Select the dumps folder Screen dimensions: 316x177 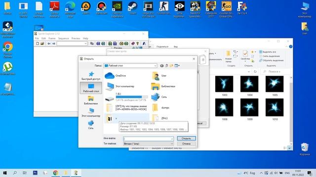[x=160, y=108]
